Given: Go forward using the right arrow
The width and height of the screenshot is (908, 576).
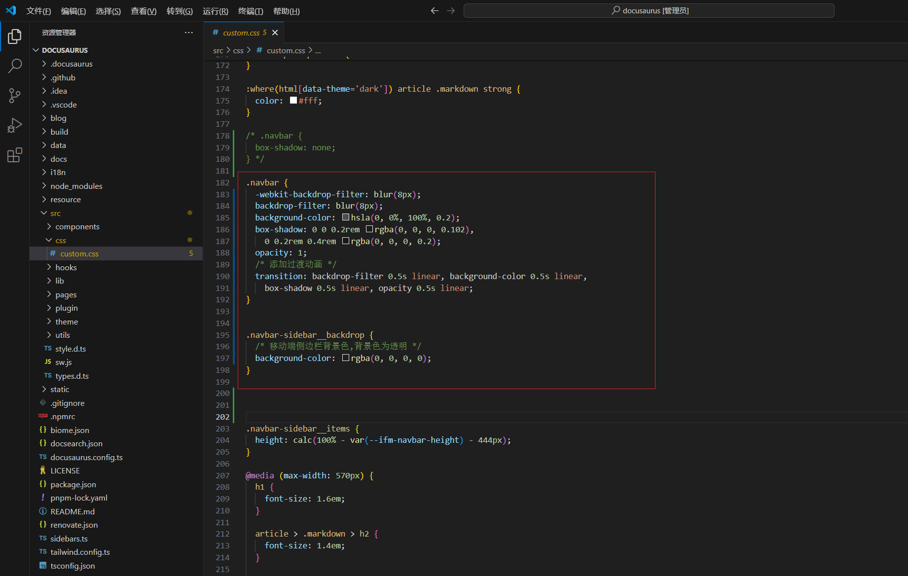Looking at the screenshot, I should pyautogui.click(x=451, y=10).
